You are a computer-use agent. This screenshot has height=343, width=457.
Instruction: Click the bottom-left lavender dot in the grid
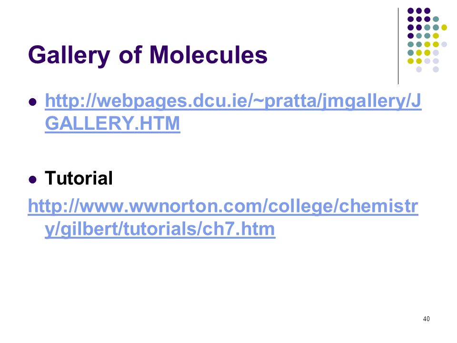pyautogui.click(x=419, y=70)
